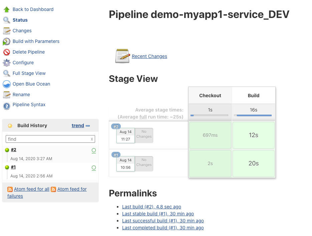Screen dimensions: 312x236
Task: Open the Changes sidebar item
Action: [x=22, y=31]
